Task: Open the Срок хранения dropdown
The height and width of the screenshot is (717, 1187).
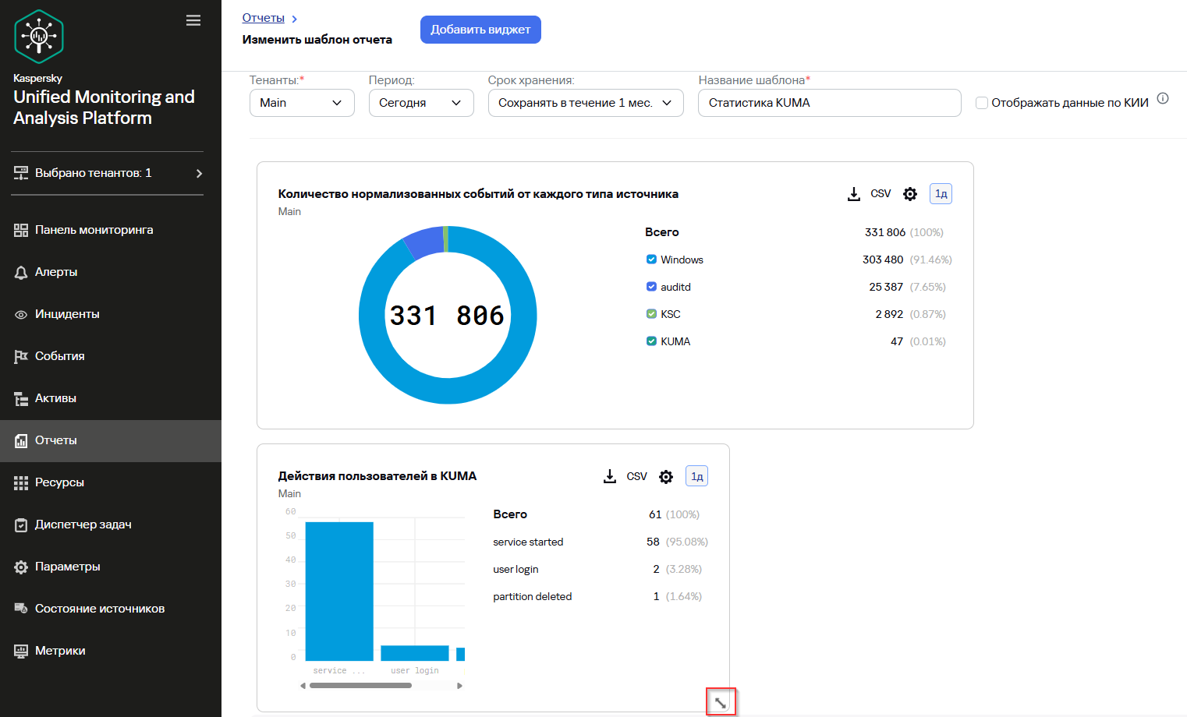Action: tap(586, 103)
